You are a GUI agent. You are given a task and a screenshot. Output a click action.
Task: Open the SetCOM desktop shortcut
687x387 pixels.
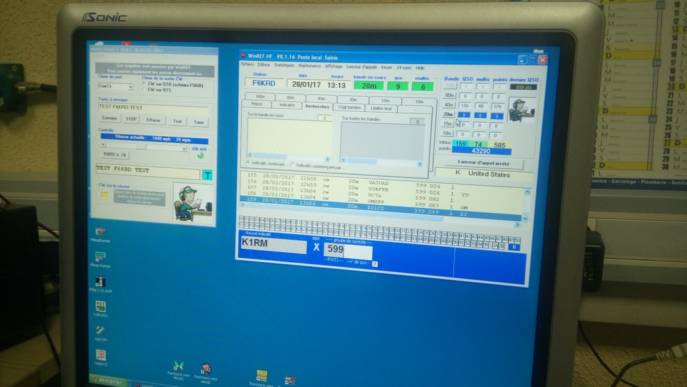click(100, 331)
